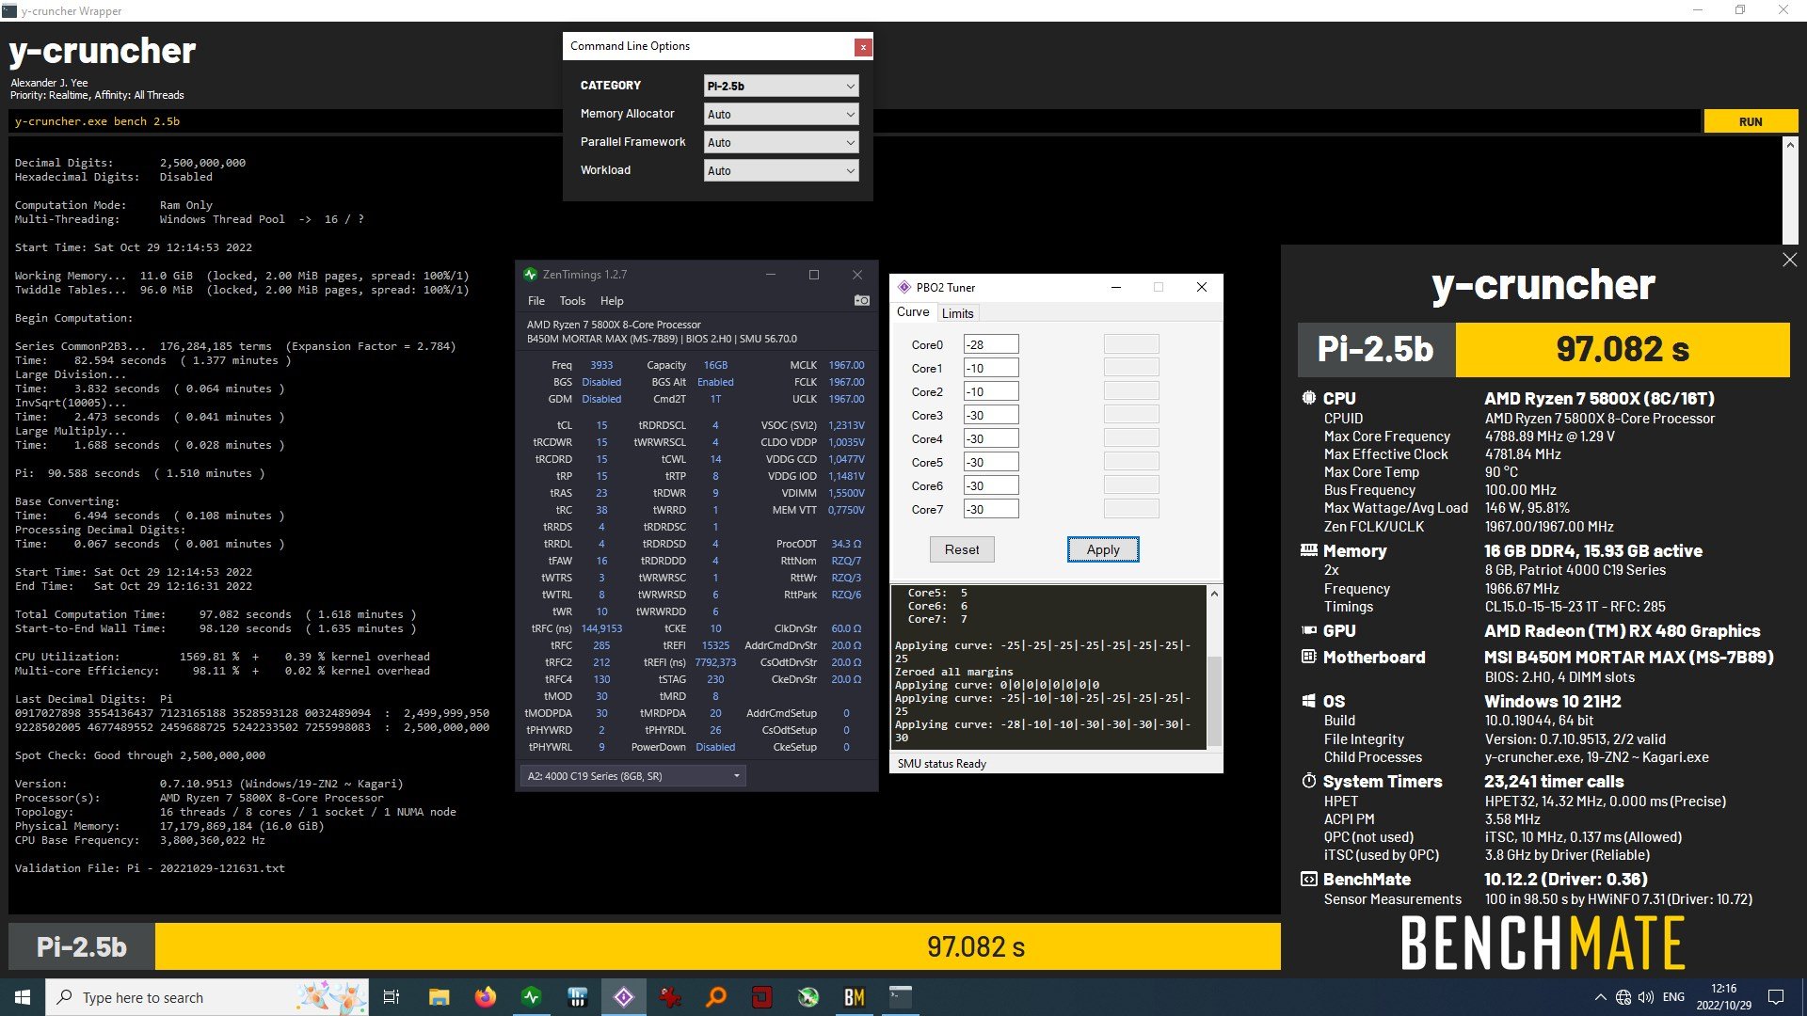Switch to the Curve tab in PBO2 Tuner
The height and width of the screenshot is (1016, 1807).
coord(913,312)
